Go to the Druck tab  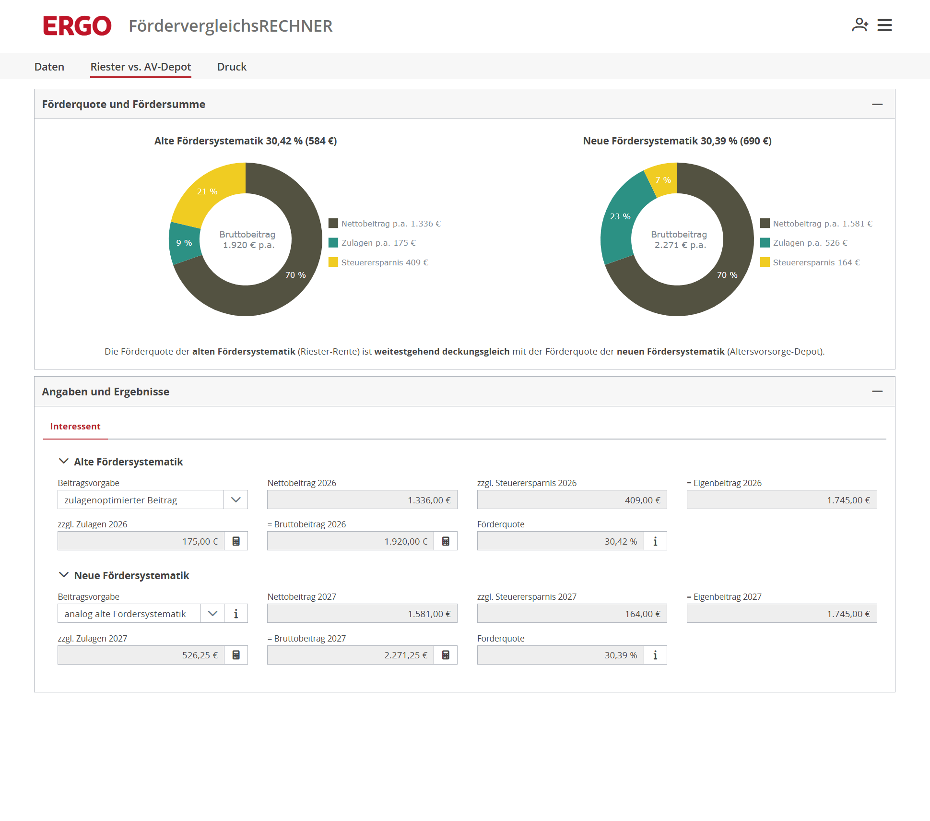click(x=232, y=67)
